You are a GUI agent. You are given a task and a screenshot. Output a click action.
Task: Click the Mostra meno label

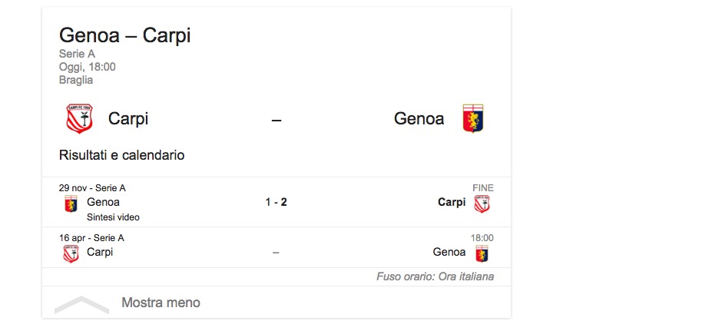tap(161, 303)
